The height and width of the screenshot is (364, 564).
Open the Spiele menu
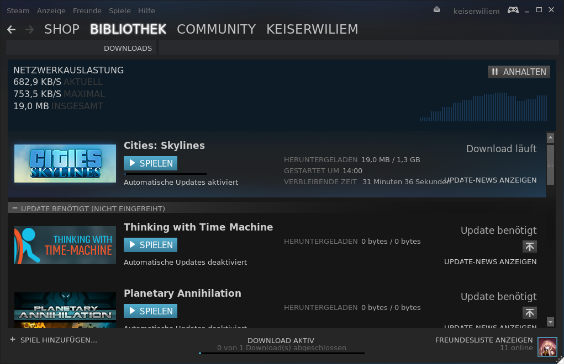(120, 11)
